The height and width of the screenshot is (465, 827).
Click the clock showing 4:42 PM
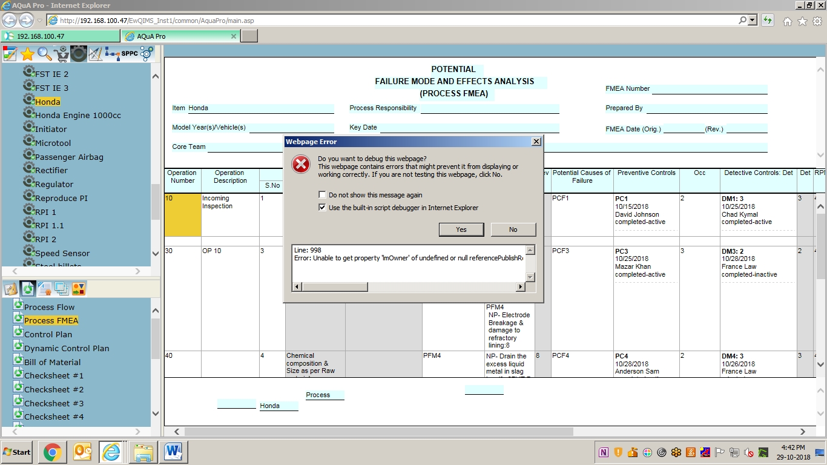[x=793, y=447]
